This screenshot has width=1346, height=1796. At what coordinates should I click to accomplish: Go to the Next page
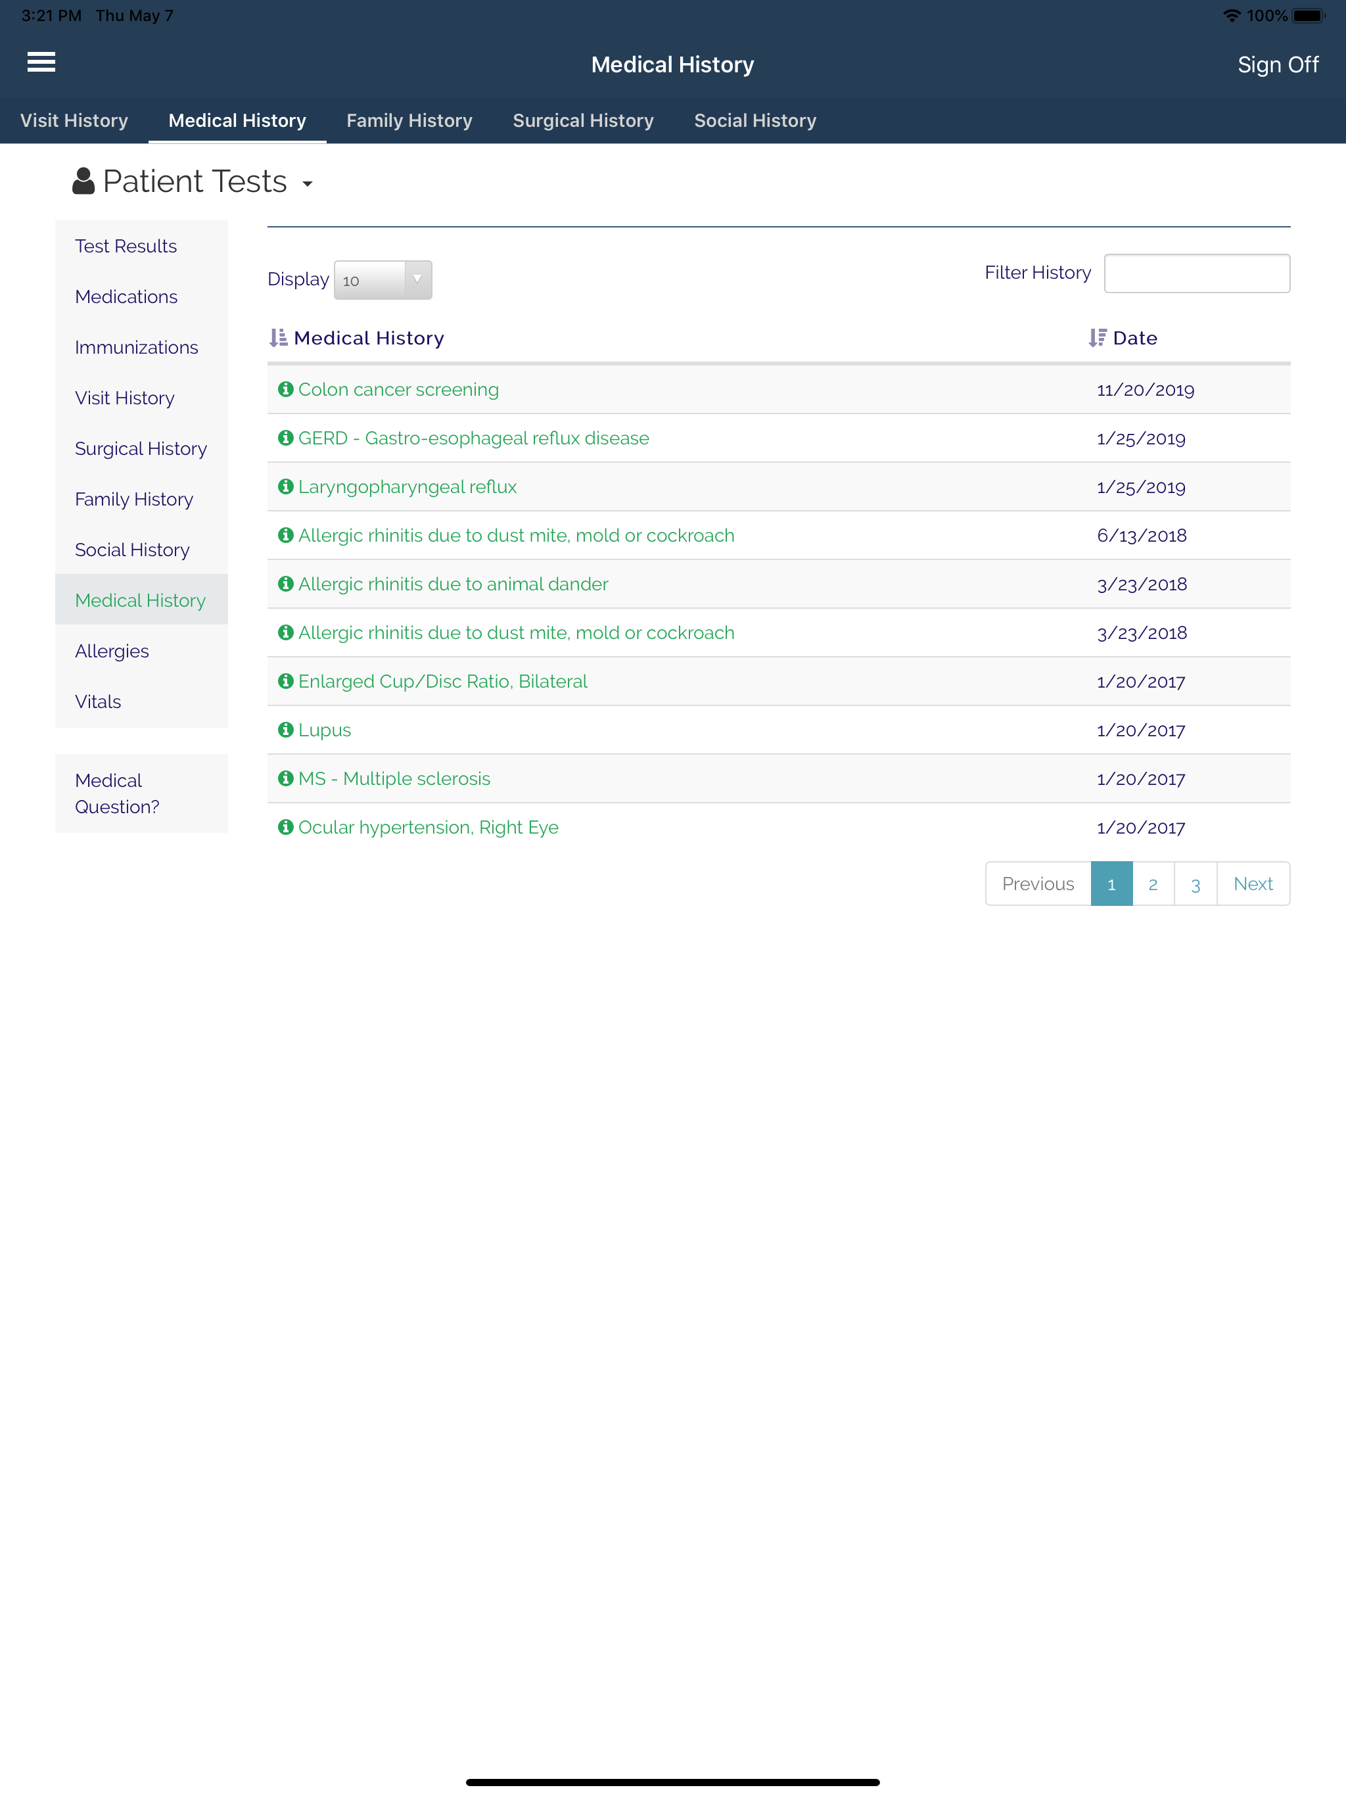(1253, 884)
